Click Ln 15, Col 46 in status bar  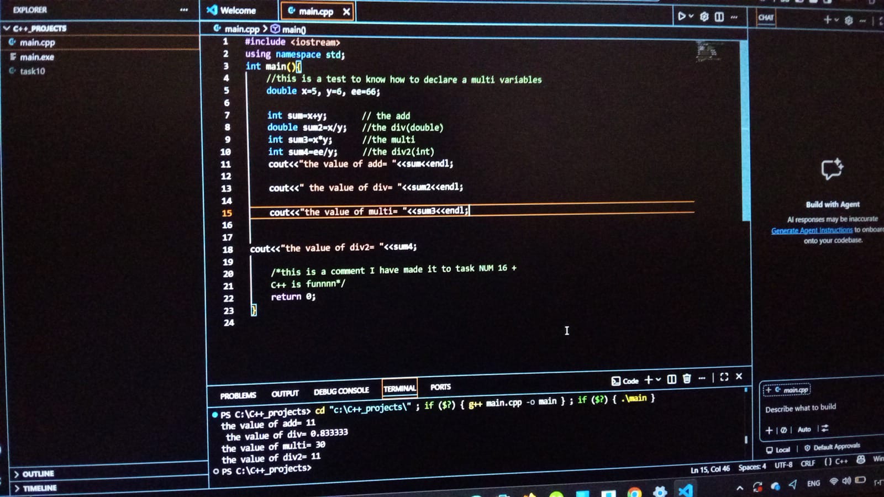click(710, 469)
